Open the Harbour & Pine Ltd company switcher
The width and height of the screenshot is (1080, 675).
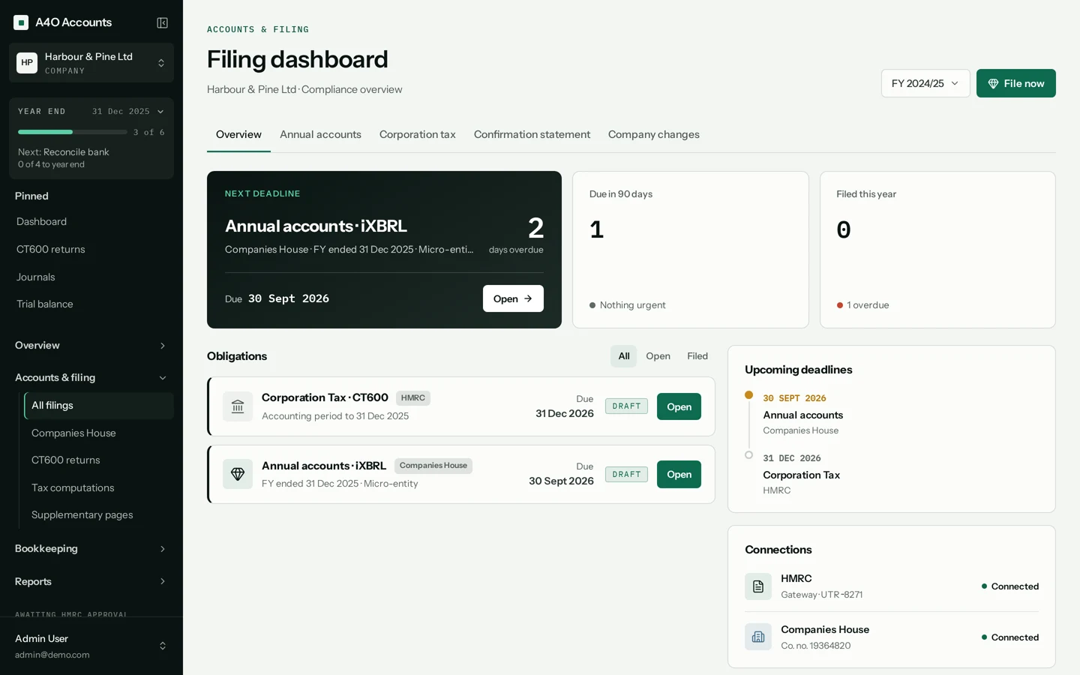(x=91, y=63)
